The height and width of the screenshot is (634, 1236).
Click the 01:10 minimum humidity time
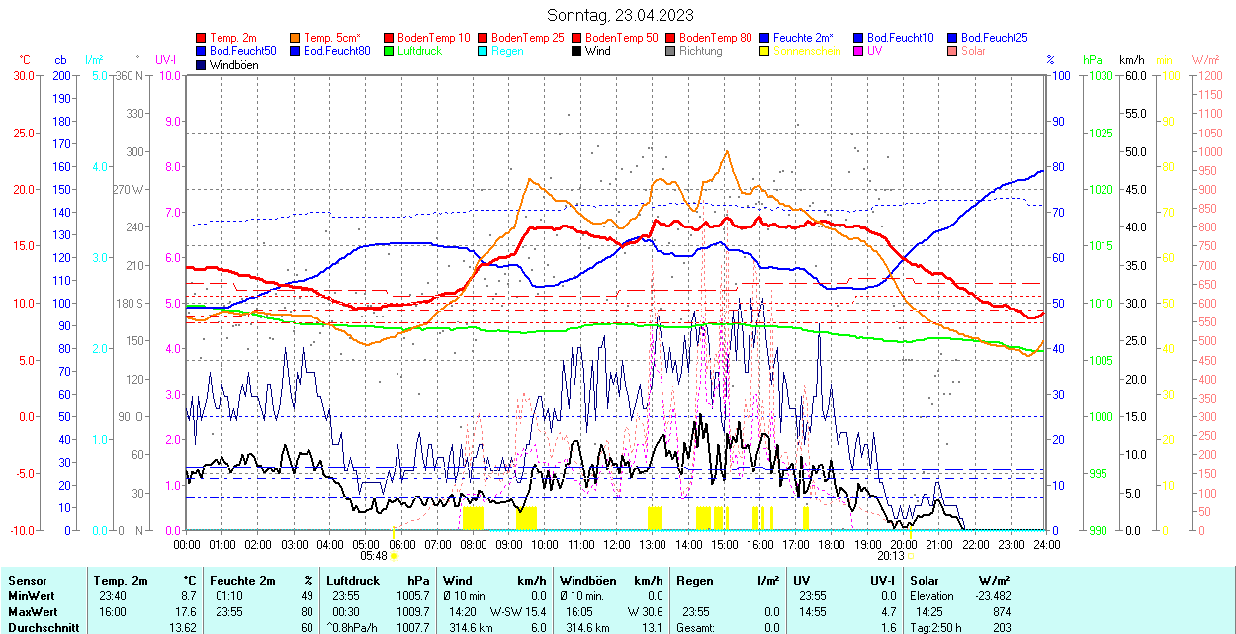(x=229, y=596)
